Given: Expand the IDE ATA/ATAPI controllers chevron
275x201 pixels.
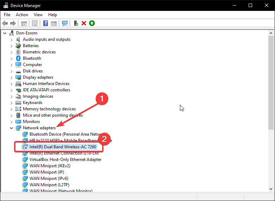Looking at the screenshot, I should pos(12,90).
